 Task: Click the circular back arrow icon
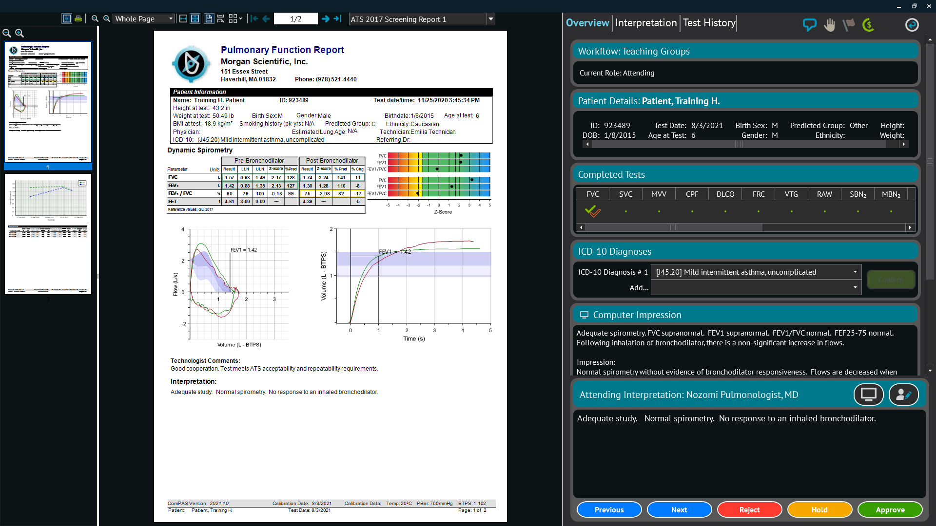click(912, 24)
